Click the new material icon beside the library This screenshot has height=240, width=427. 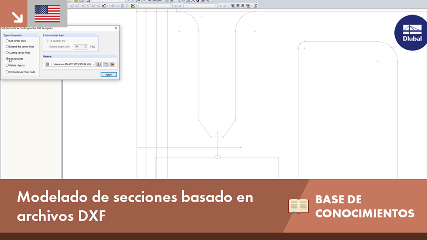[x=105, y=65]
